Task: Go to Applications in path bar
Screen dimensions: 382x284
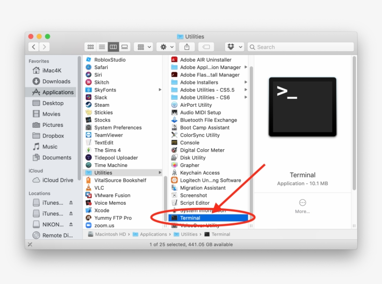Action: (150, 234)
